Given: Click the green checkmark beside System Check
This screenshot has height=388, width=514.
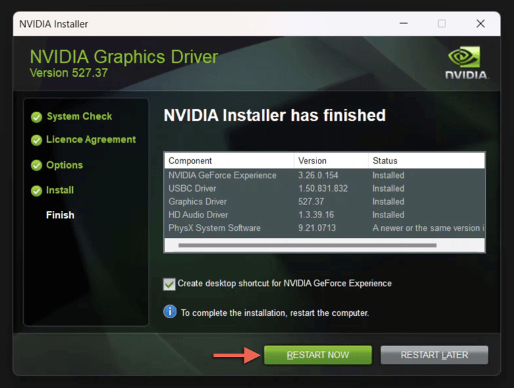Looking at the screenshot, I should [x=36, y=117].
